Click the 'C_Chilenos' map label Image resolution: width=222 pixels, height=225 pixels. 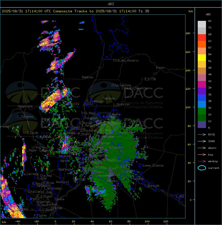25,117
